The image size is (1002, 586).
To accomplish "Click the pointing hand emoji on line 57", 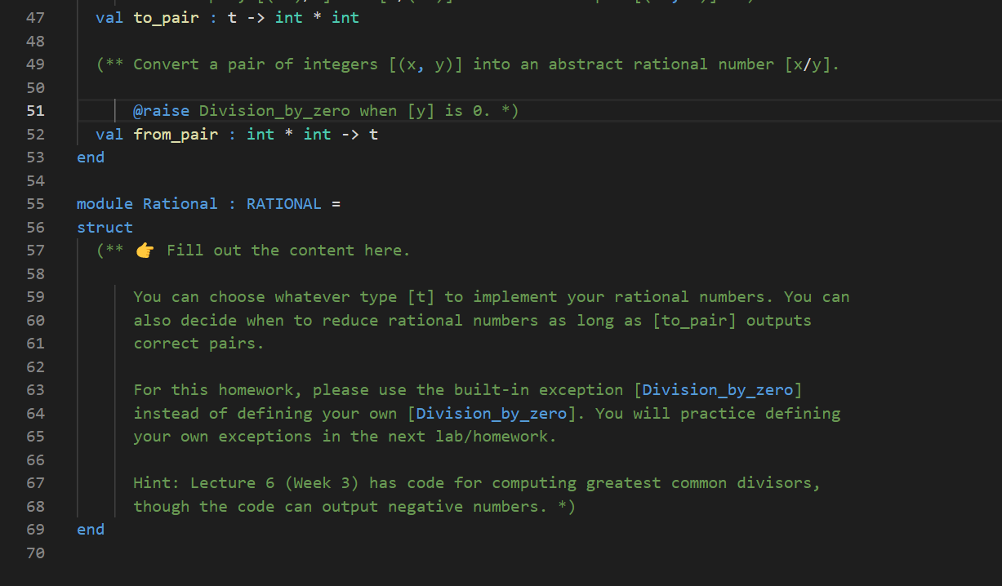I will [x=145, y=251].
